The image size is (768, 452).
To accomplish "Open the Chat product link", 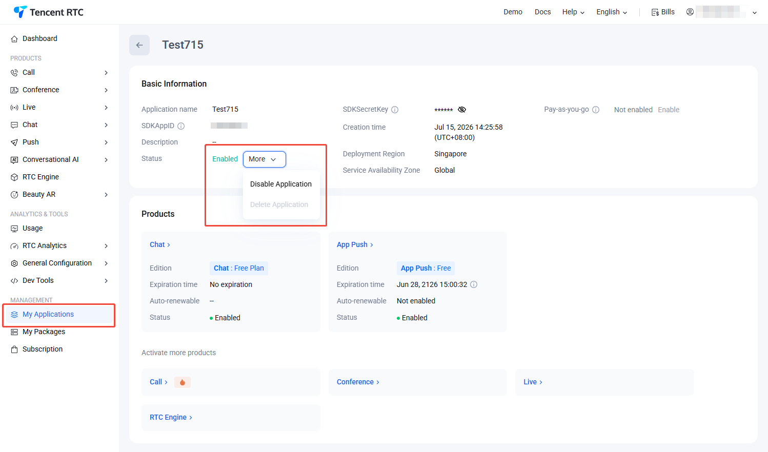I will coord(160,244).
